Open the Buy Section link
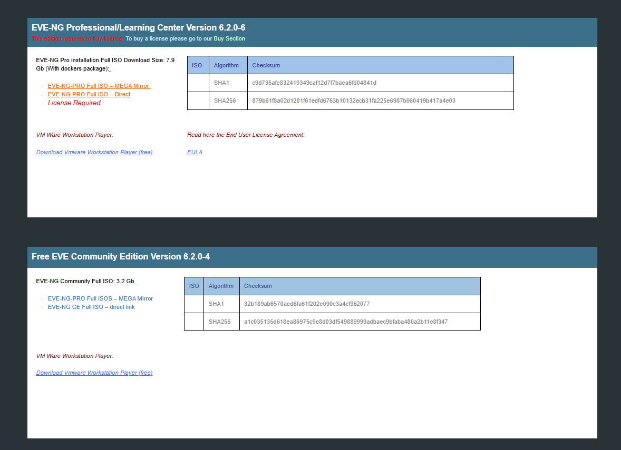The image size is (621, 450). coord(229,38)
